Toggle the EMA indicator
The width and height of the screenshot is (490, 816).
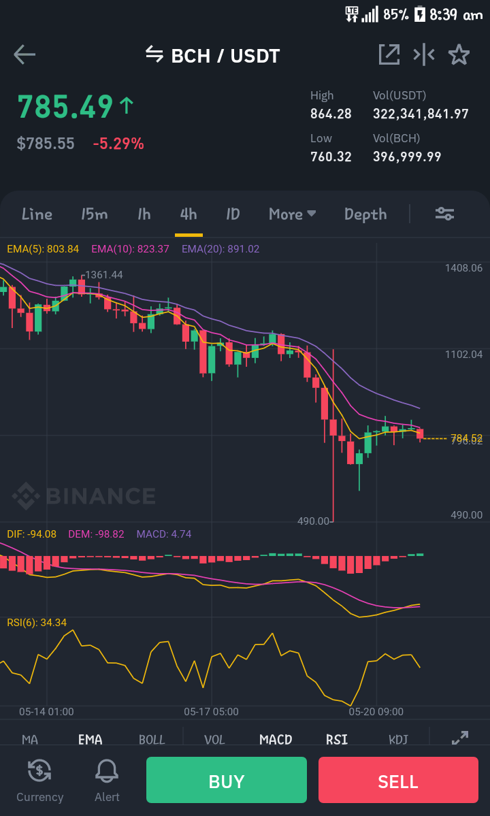[x=90, y=740]
